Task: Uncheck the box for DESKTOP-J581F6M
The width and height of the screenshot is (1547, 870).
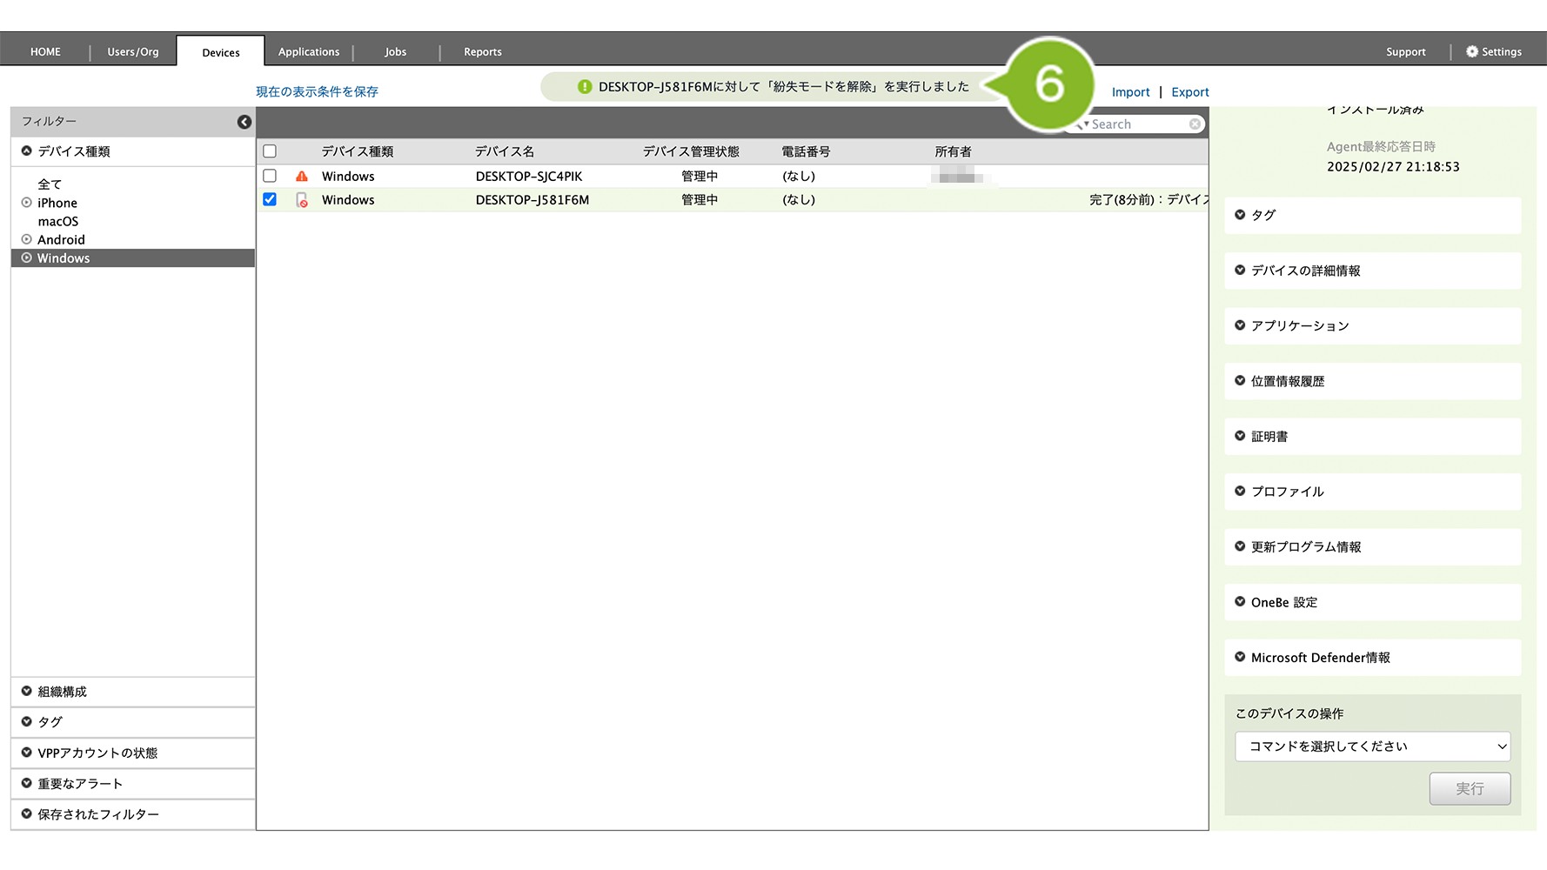Action: 270,199
